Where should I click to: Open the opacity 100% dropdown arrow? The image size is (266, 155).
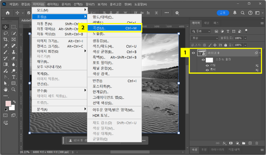[245, 38]
